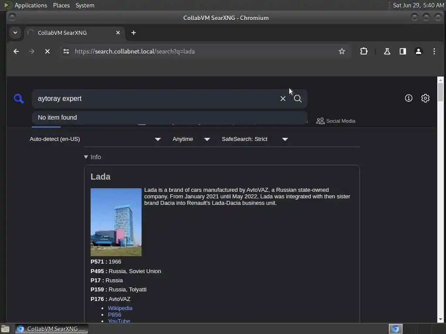This screenshot has height=334, width=446.
Task: Open the Extensions puzzle icon
Action: [x=364, y=51]
